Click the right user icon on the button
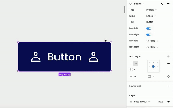 point(93,57)
